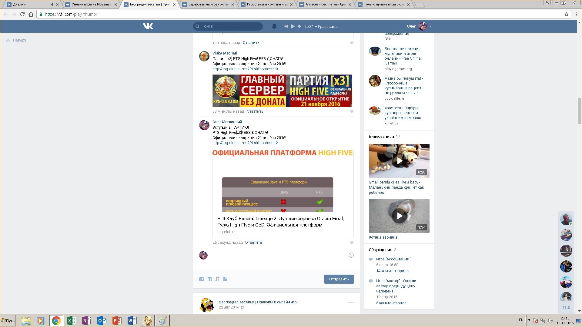This screenshot has width=582, height=327.
Task: Attach a photo with camera icon
Action: [202, 279]
